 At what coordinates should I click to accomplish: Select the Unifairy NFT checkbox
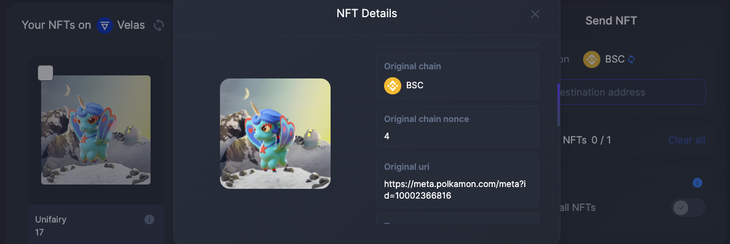pyautogui.click(x=45, y=73)
